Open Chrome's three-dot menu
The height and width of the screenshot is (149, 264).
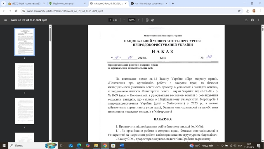[260, 11]
